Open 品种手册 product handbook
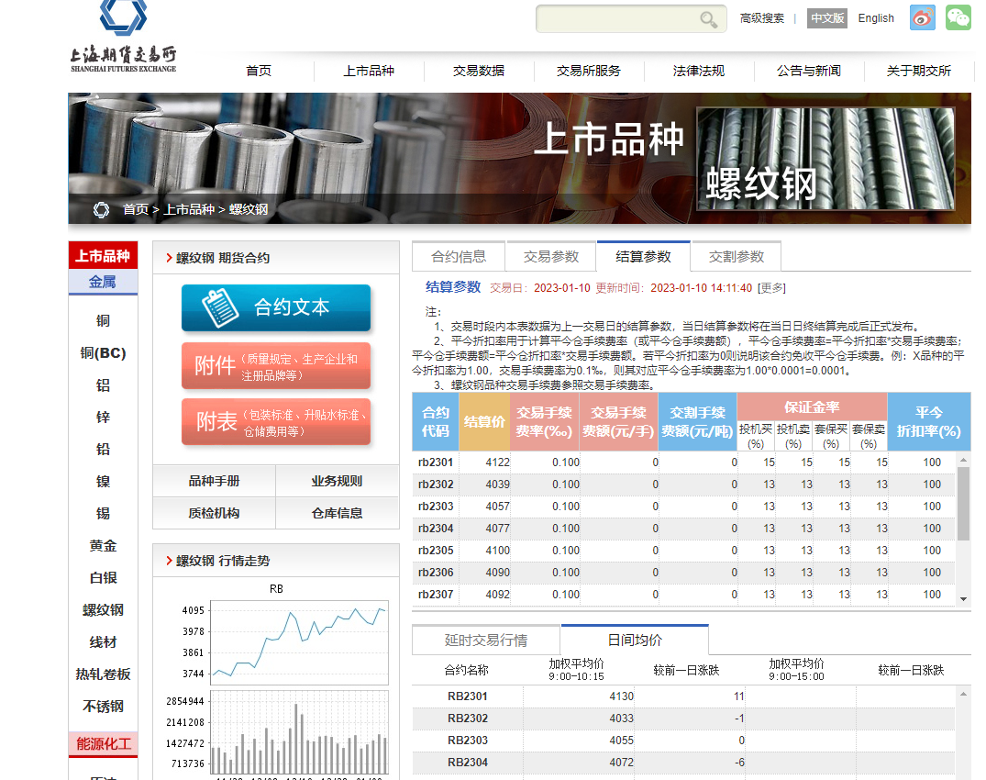This screenshot has height=780, width=986. pos(214,481)
